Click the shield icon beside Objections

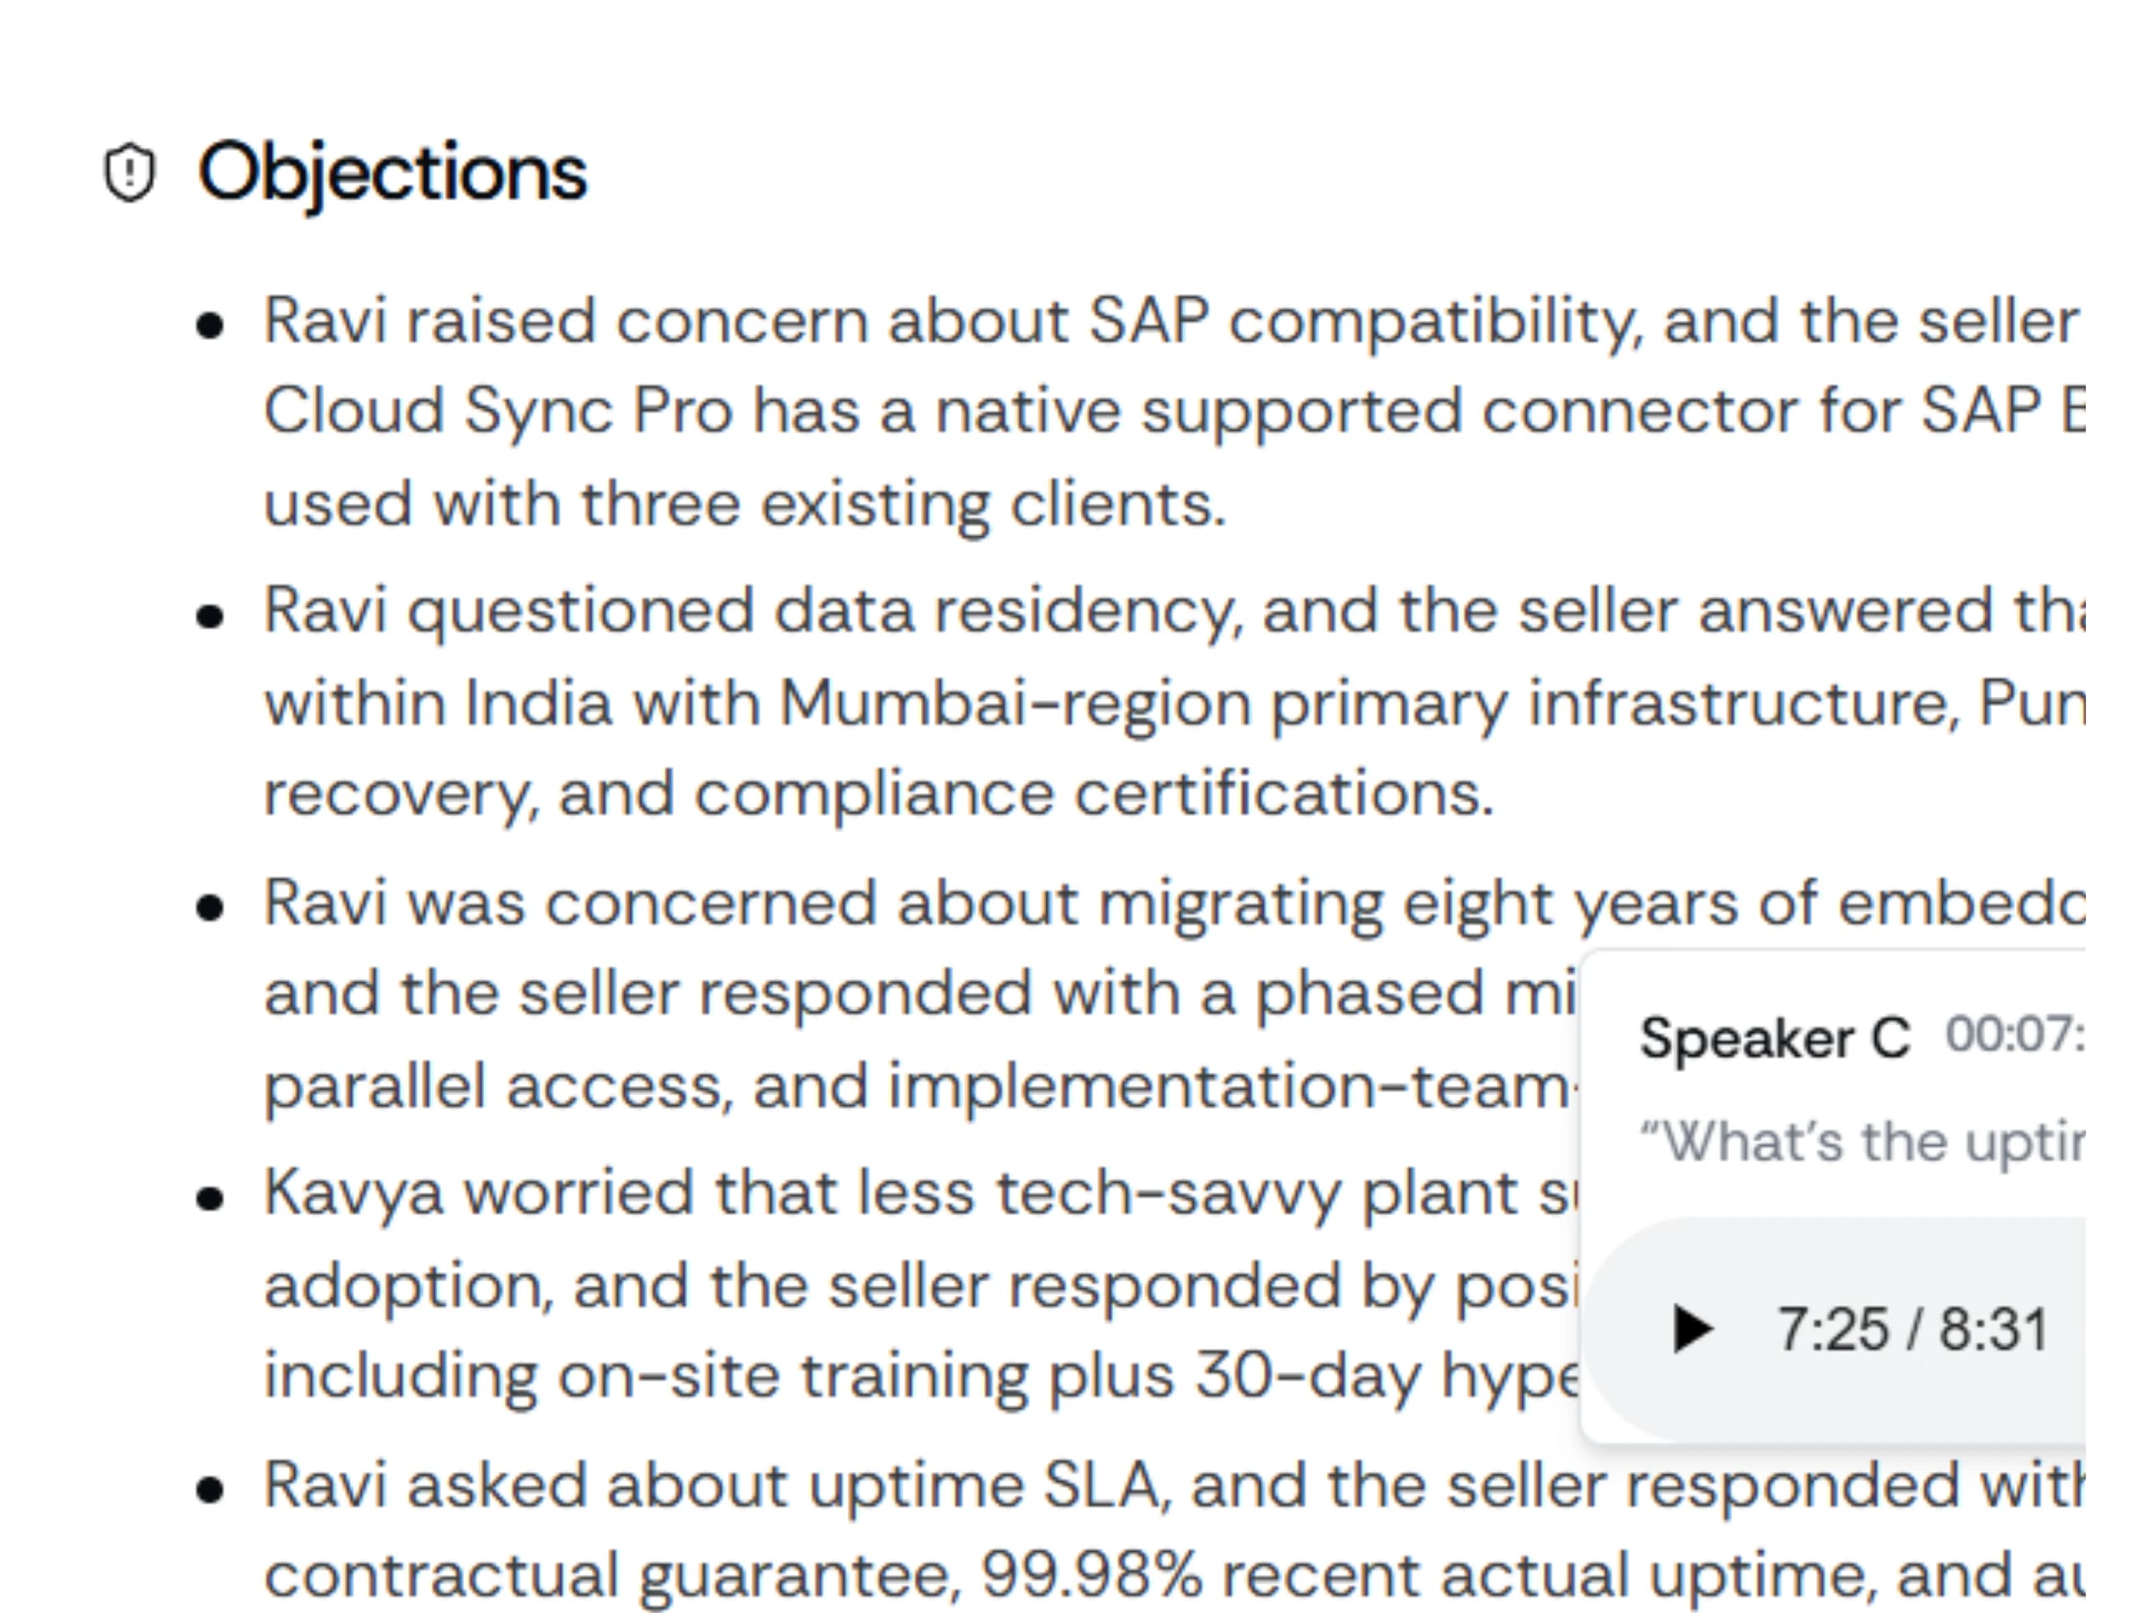[x=129, y=173]
